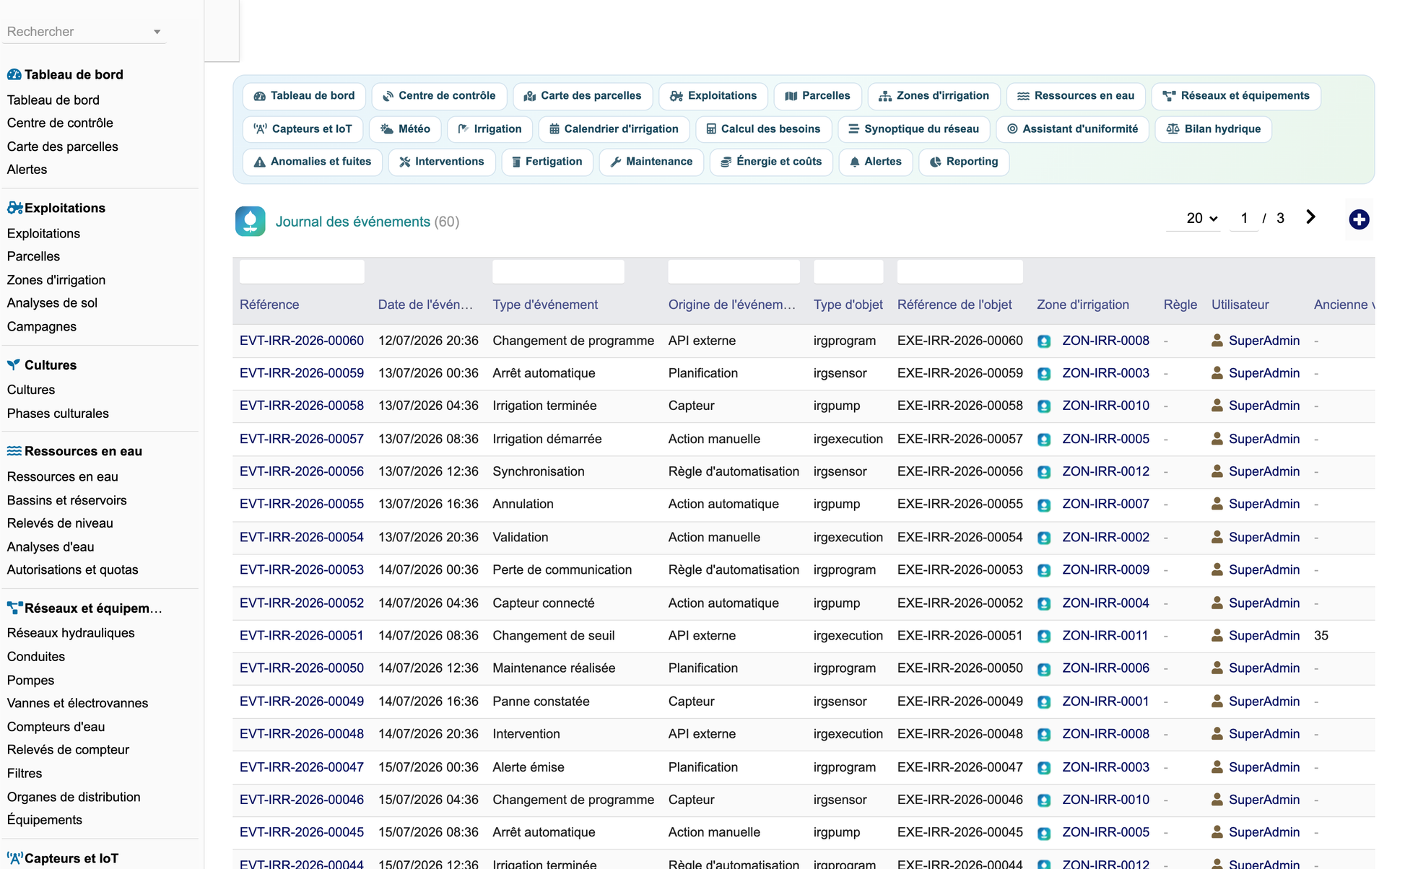Click the Référence filter field
The image size is (1405, 869).
302,271
